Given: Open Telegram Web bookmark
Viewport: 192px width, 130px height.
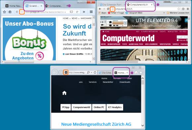Looking at the screenshot, I should coord(134,13).
